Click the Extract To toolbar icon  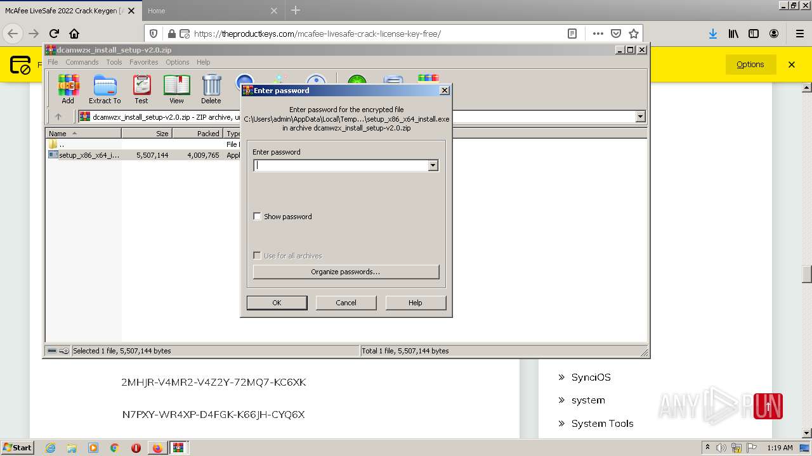point(105,89)
